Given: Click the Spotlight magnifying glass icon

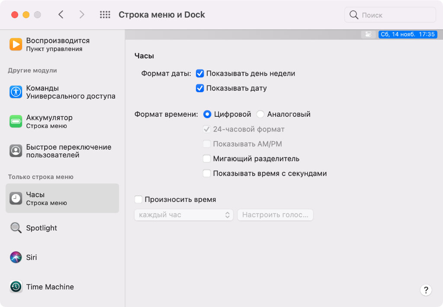Looking at the screenshot, I should pyautogui.click(x=16, y=228).
